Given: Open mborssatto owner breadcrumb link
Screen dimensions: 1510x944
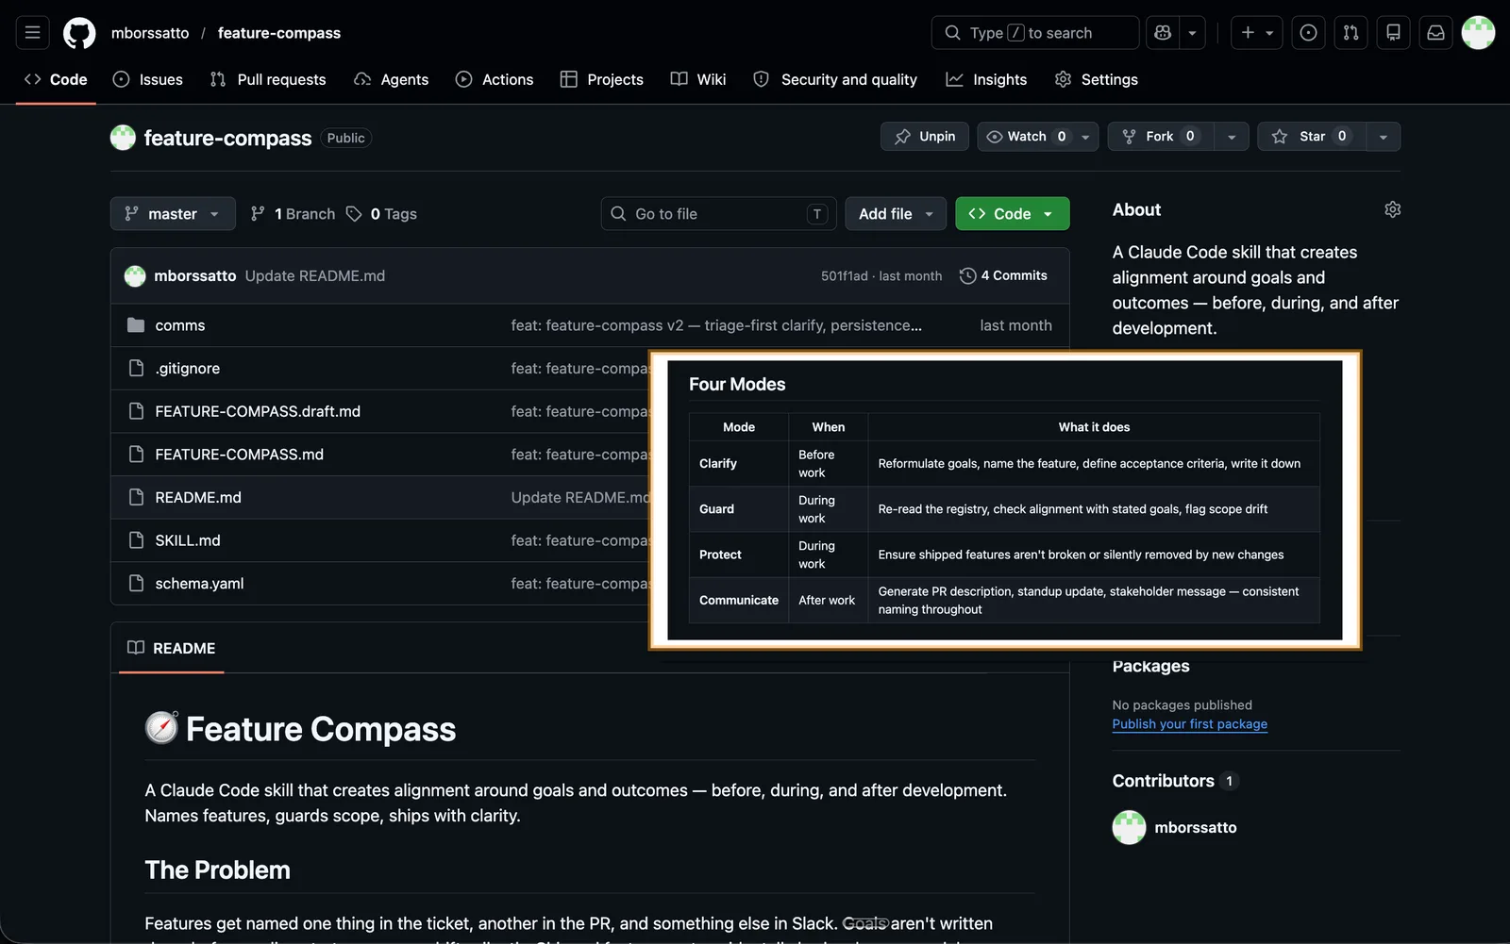Looking at the screenshot, I should pos(150,33).
